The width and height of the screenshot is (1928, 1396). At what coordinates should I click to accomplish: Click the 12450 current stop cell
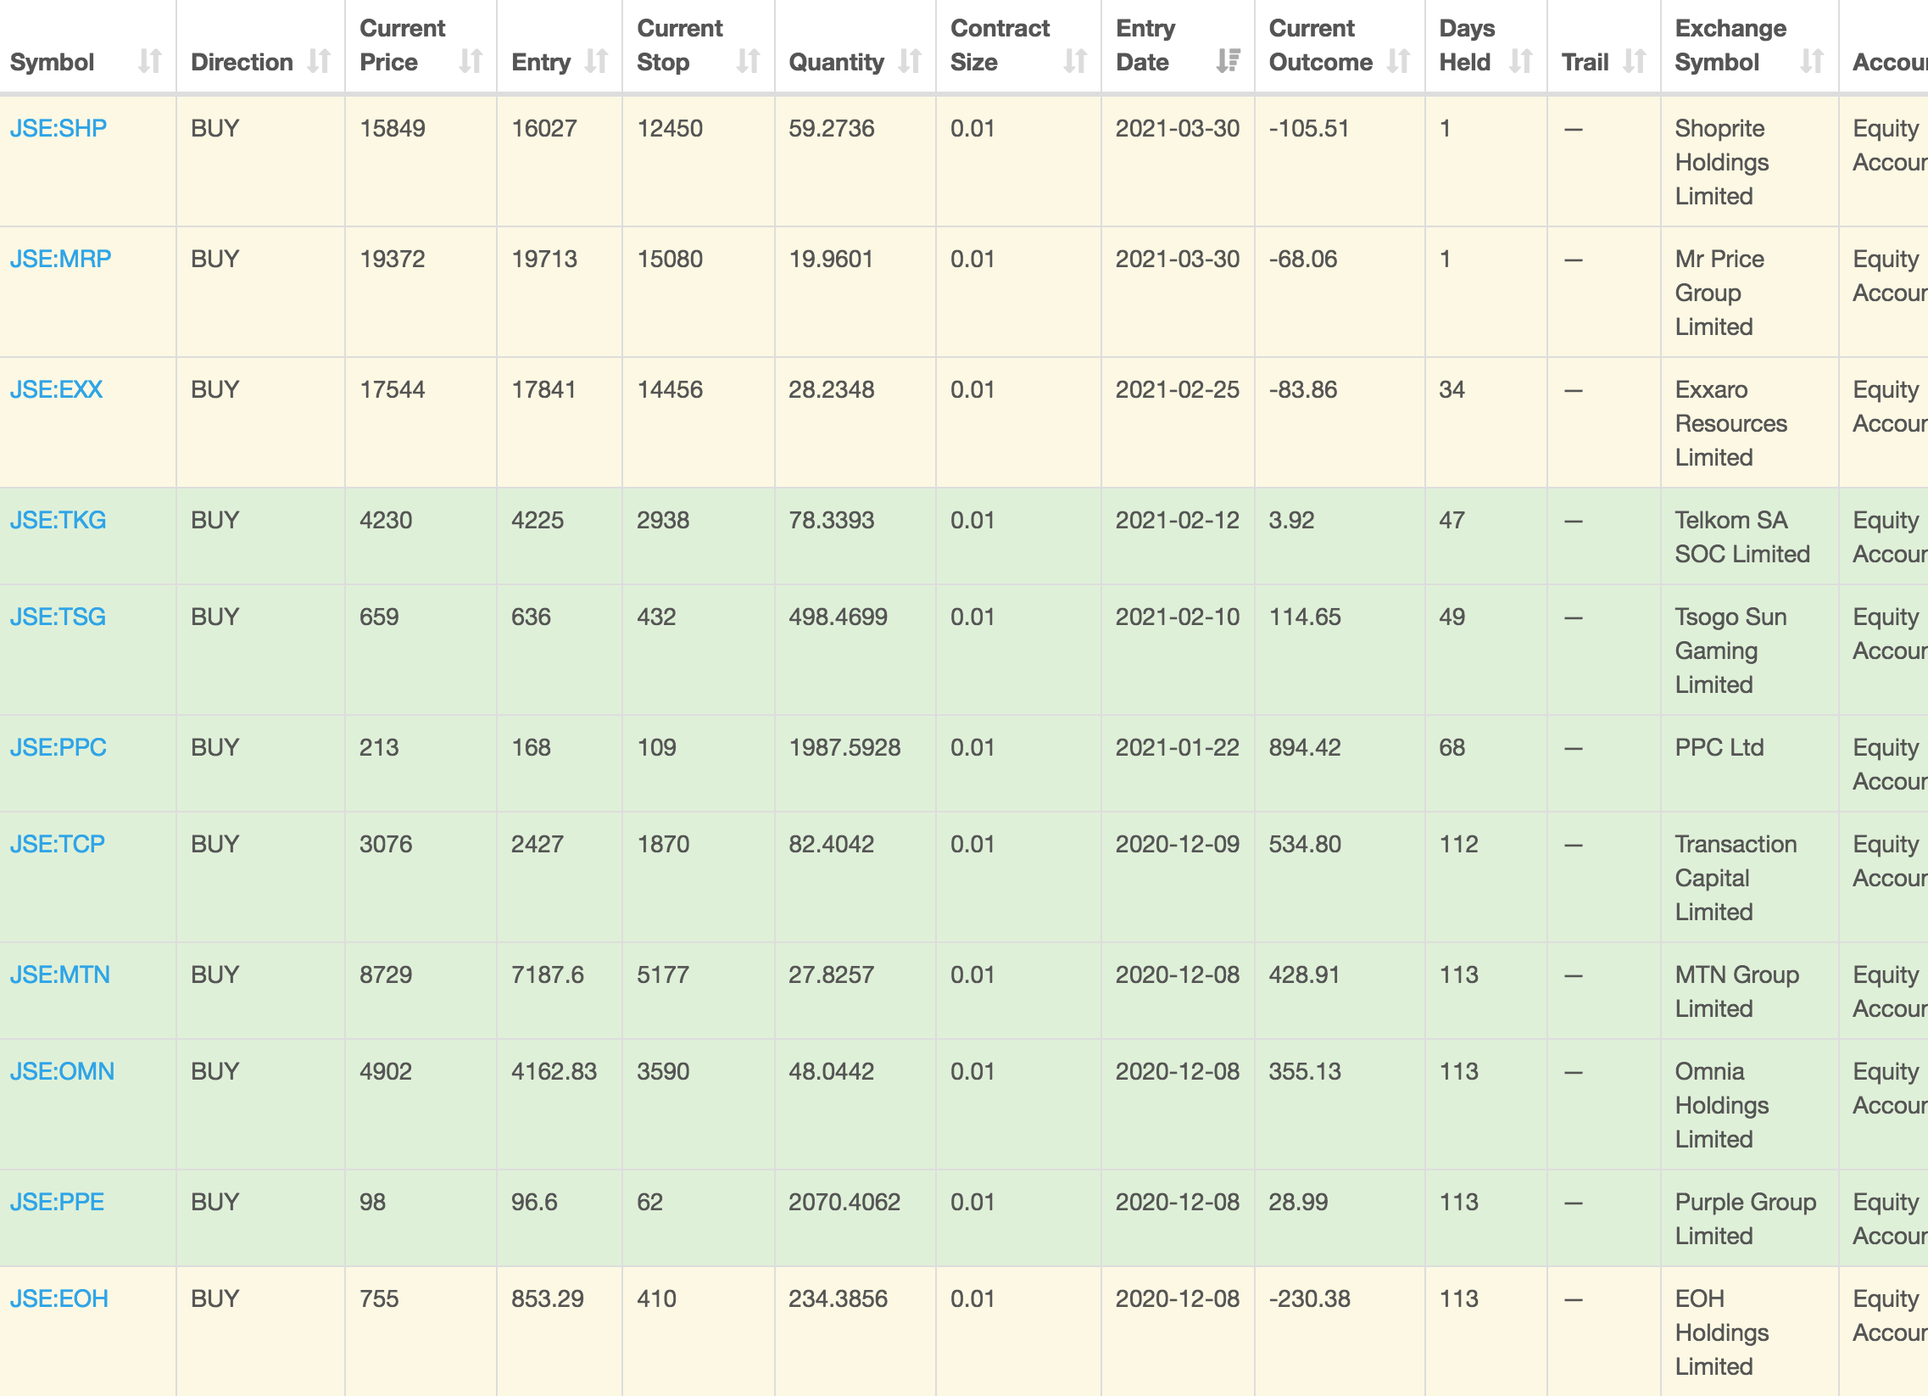(698, 160)
